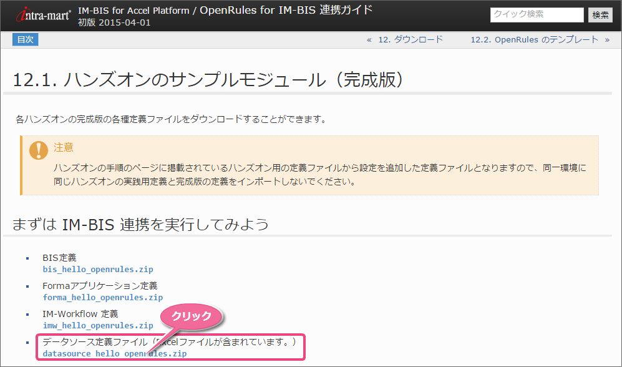Screen dimensions: 622x367
Task: Click the 検索 search button
Action: point(600,15)
